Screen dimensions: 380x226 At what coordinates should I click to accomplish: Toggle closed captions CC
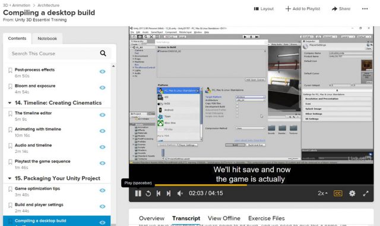pyautogui.click(x=338, y=193)
